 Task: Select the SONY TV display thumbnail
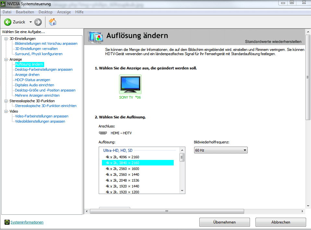pyautogui.click(x=130, y=84)
